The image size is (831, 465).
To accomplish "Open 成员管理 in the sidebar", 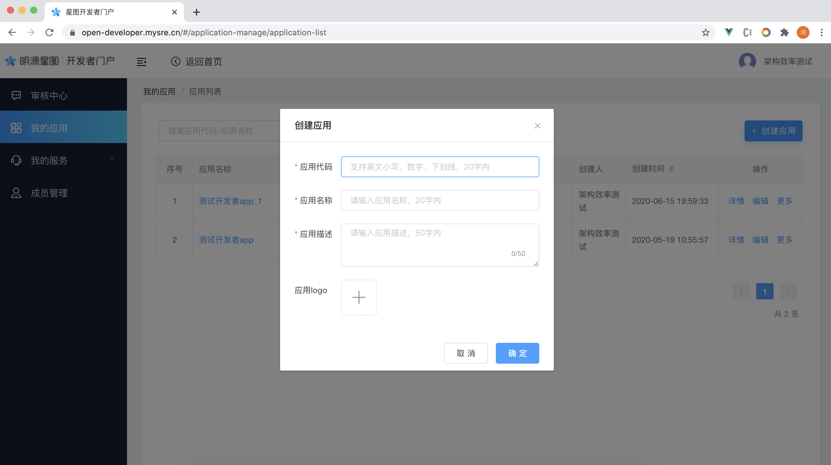I will click(49, 193).
